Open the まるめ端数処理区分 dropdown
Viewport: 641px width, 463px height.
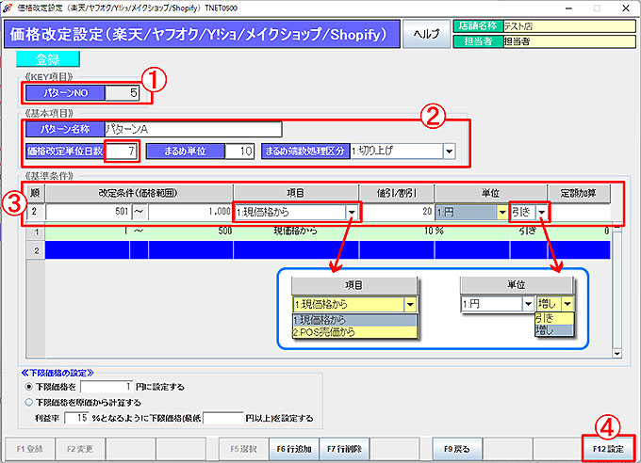pos(449,151)
